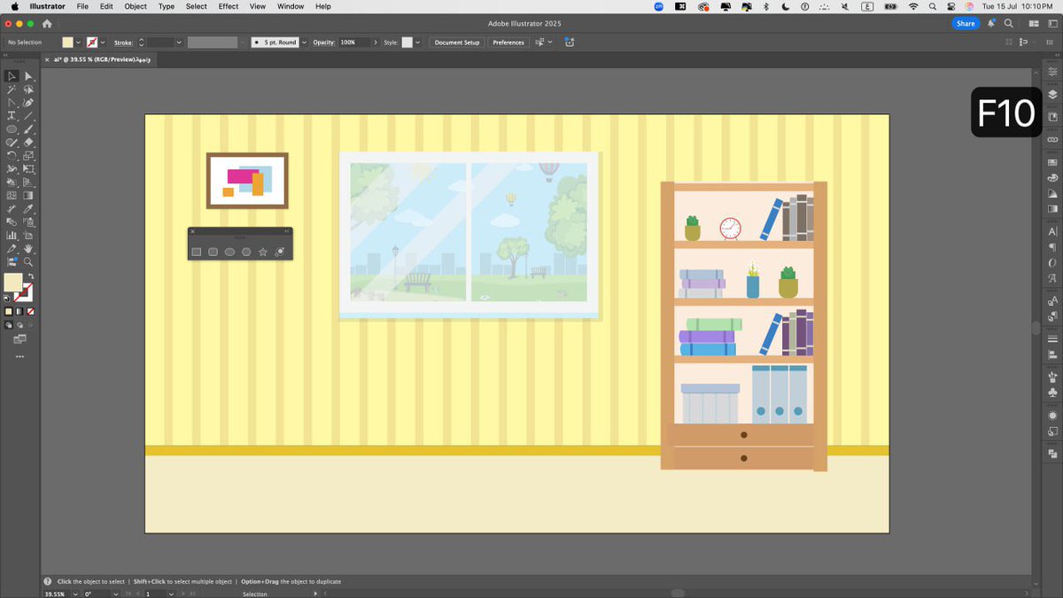Open the Object menu
Image resolution: width=1063 pixels, height=598 pixels.
[136, 6]
